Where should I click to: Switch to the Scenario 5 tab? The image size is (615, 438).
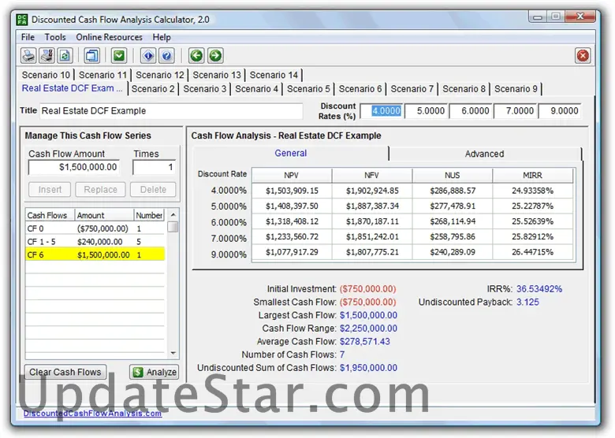point(308,89)
